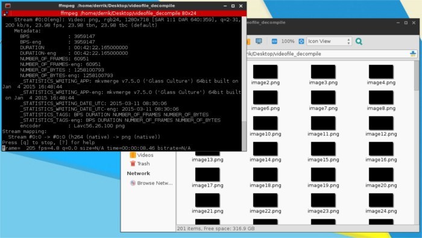
Task: Open the Icon View dropdown
Action: tap(329, 41)
